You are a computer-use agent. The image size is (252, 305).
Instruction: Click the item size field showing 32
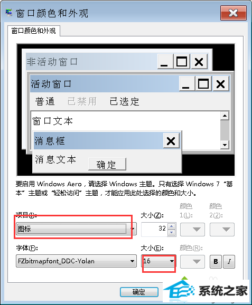(155, 229)
